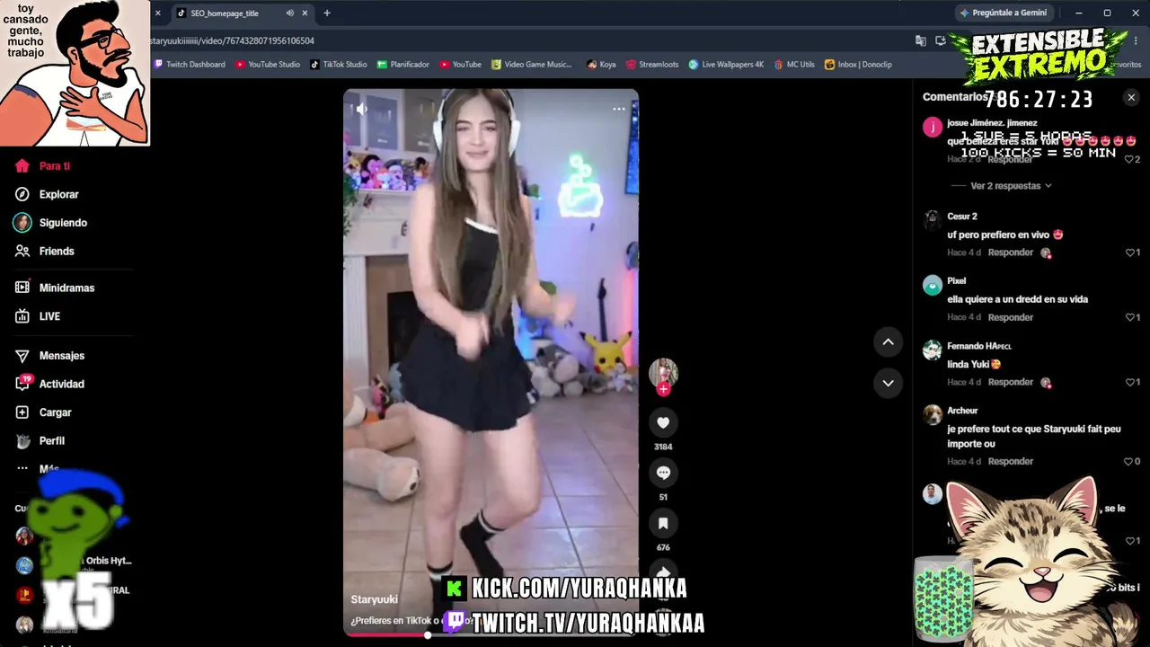This screenshot has width=1150, height=647.
Task: Close the Comentarios panel
Action: click(1131, 97)
